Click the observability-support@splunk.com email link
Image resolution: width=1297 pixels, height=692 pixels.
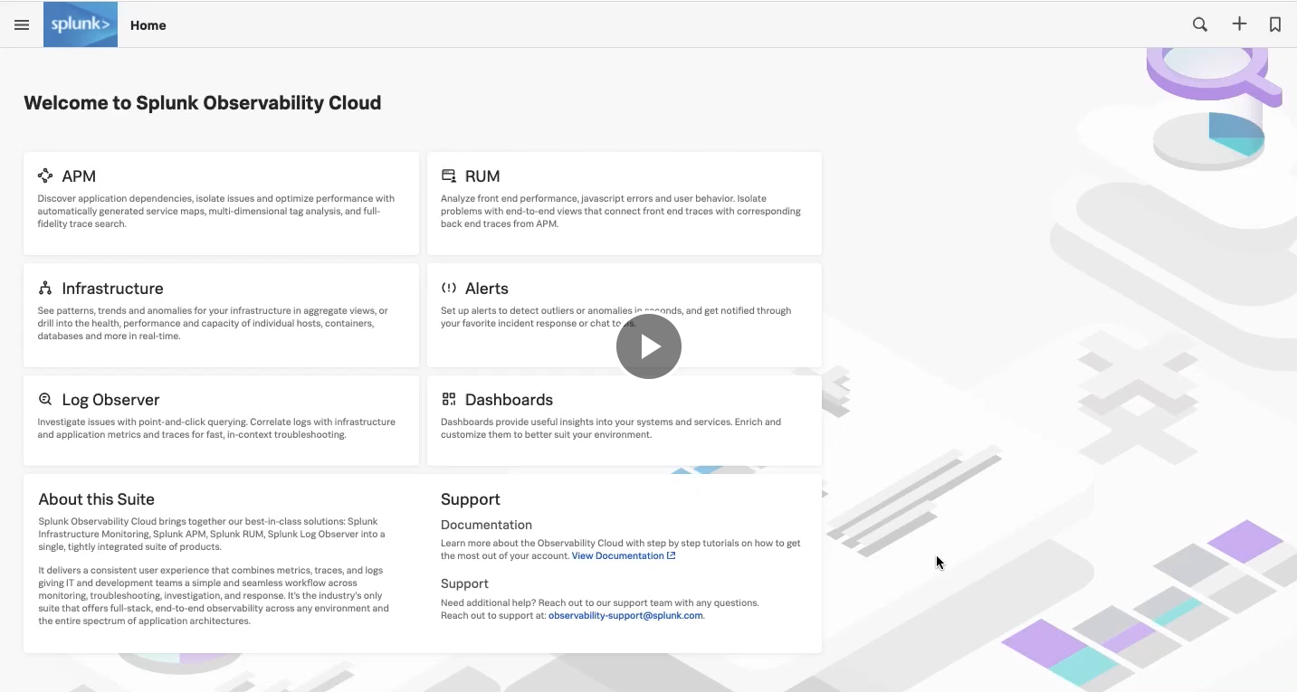[625, 615]
